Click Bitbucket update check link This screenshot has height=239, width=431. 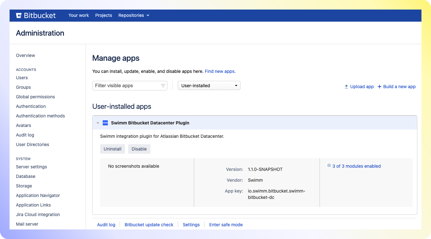[149, 225]
